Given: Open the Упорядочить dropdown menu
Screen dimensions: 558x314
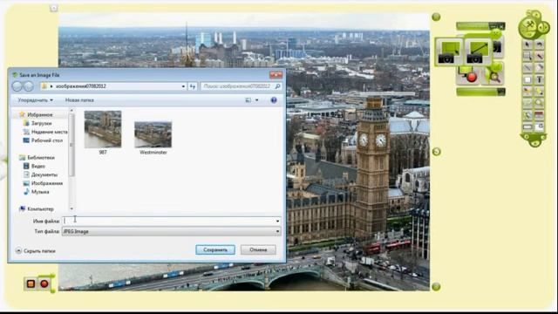Looking at the screenshot, I should (x=35, y=100).
